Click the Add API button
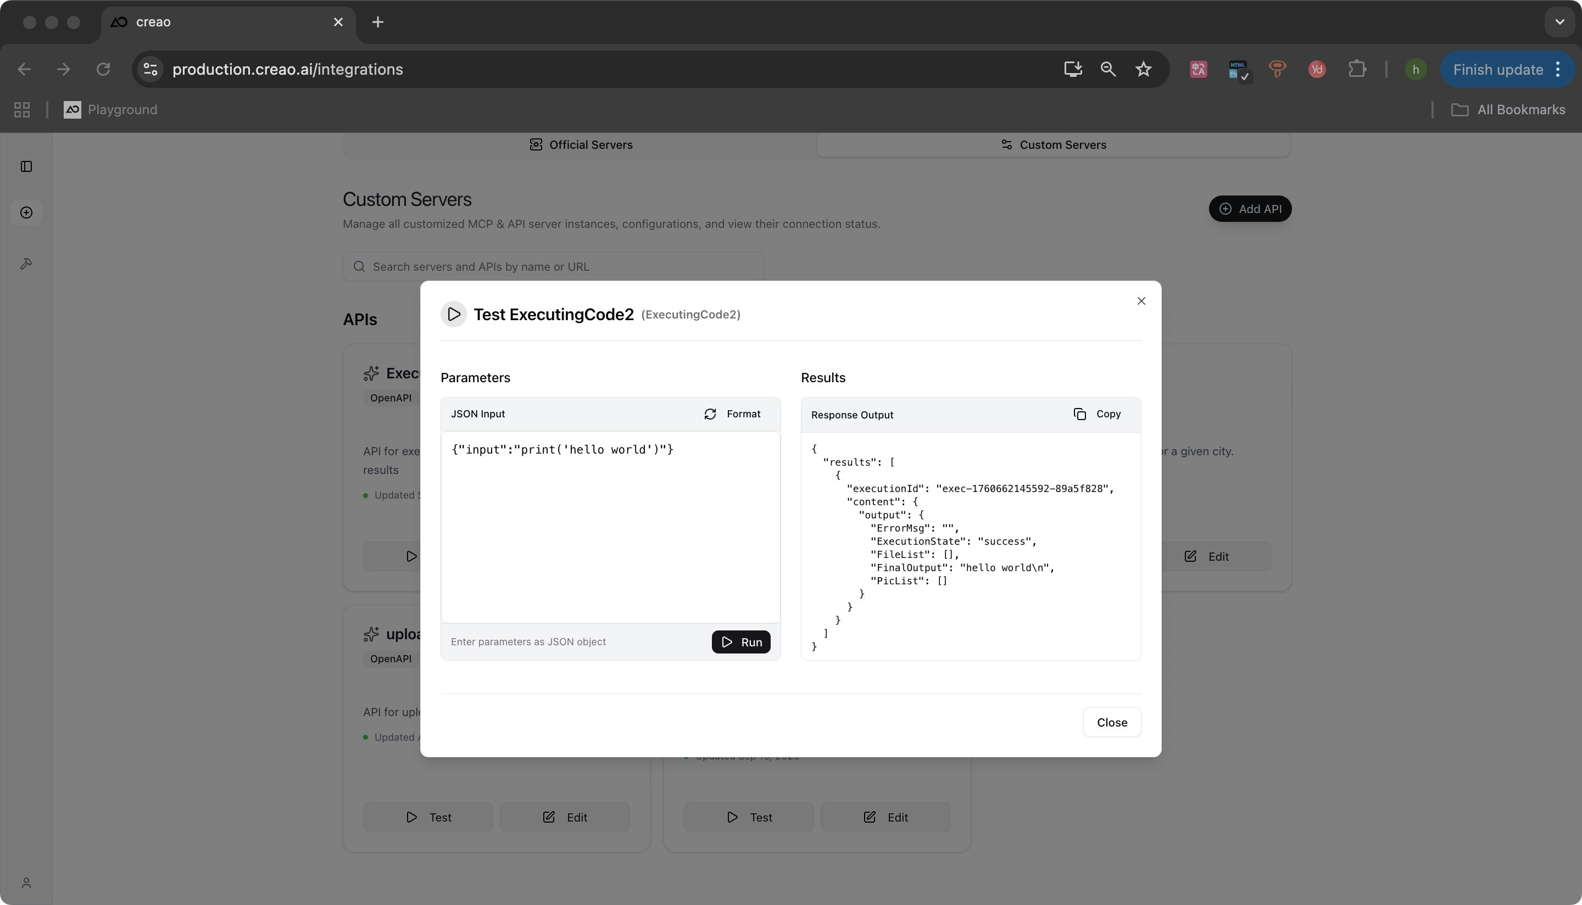Screen dimensions: 1582x905 click(1250, 209)
